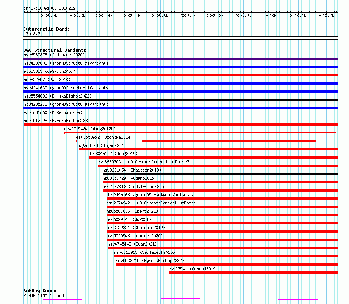Open esv23541 (Conrad2009) variant label
The image size is (349, 304).
pyautogui.click(x=193, y=269)
